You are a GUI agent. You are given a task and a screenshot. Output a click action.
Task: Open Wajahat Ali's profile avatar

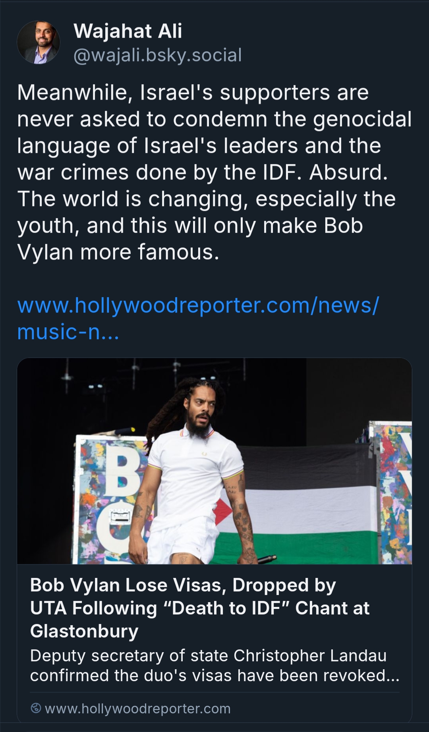click(39, 42)
